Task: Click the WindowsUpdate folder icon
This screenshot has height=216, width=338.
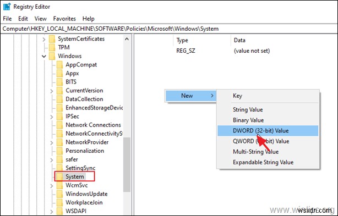Action: point(59,194)
